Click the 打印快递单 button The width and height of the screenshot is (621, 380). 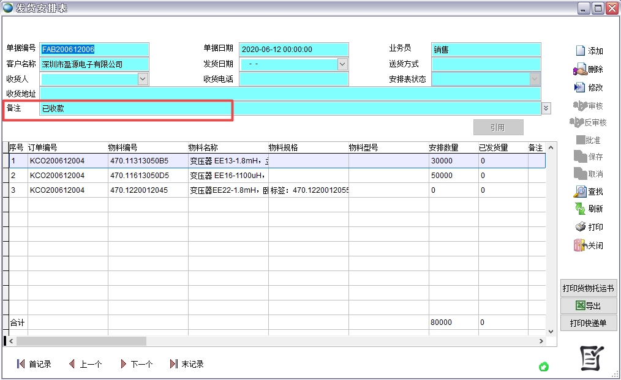(589, 322)
